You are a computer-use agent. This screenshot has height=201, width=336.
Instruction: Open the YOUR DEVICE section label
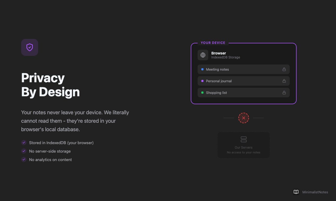coord(213,43)
